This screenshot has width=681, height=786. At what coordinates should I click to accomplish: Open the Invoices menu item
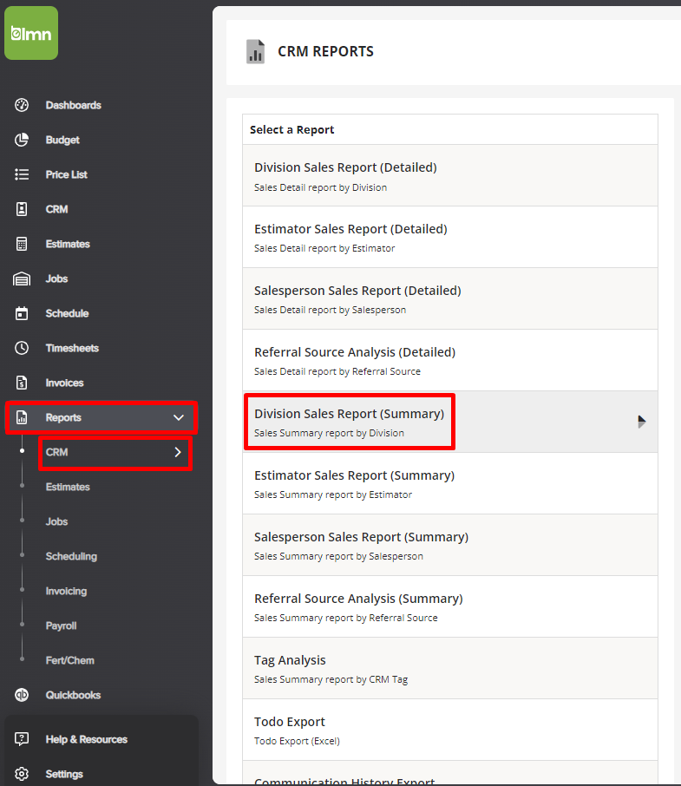click(x=64, y=383)
